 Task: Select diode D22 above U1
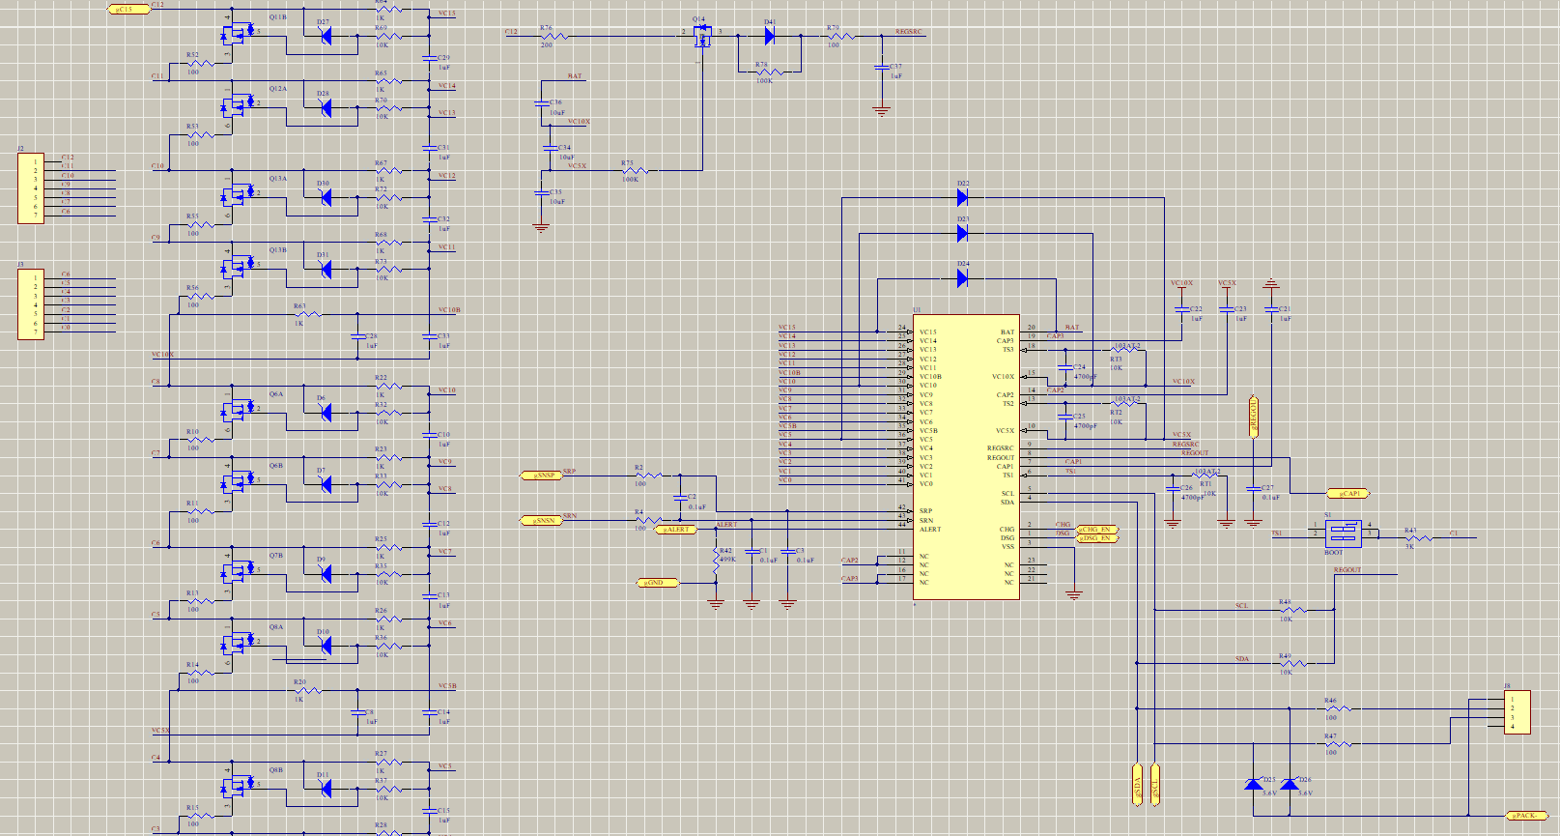(x=962, y=197)
